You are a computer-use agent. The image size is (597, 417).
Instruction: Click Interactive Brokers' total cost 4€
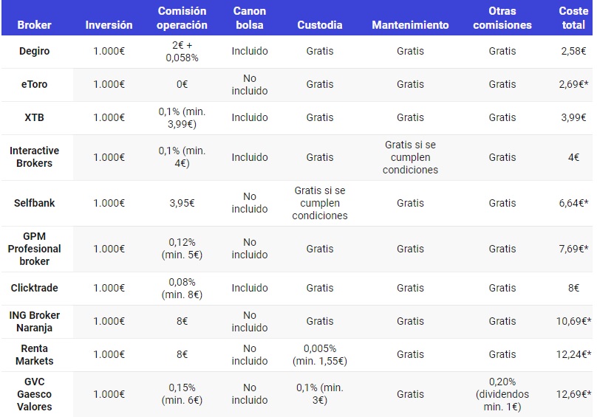click(x=574, y=157)
